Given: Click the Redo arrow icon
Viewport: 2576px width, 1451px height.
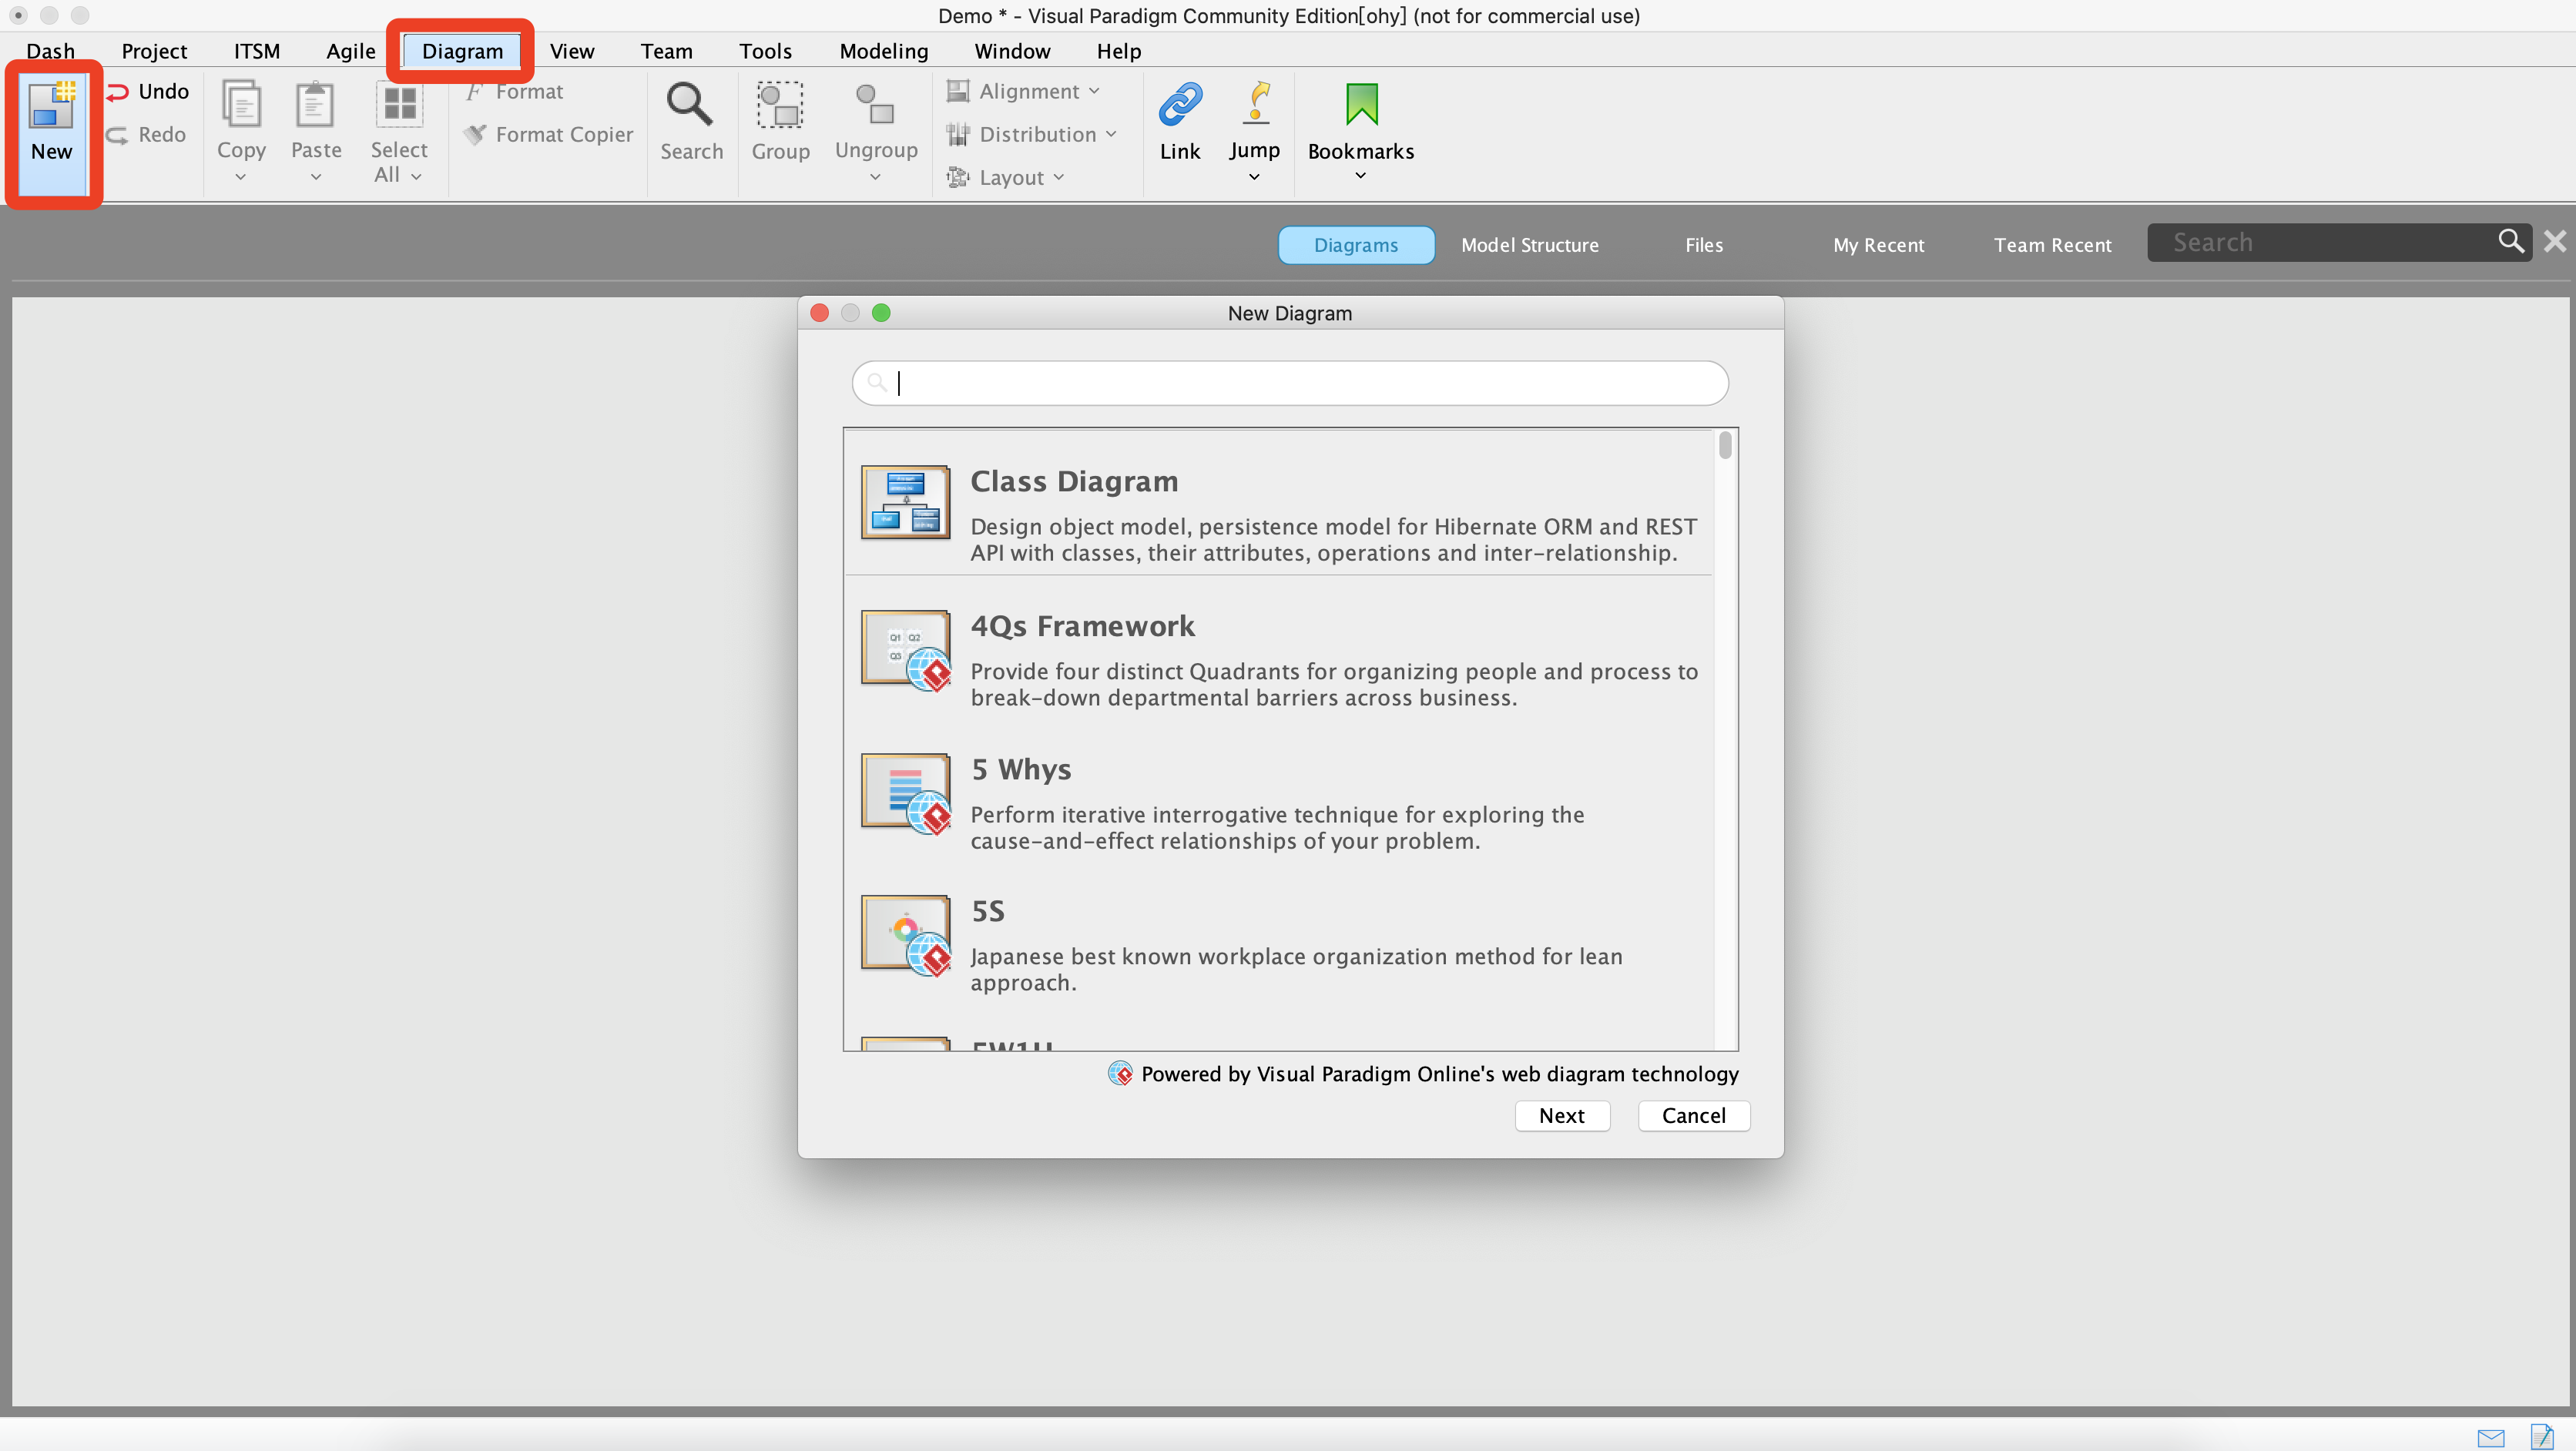Looking at the screenshot, I should tap(118, 135).
